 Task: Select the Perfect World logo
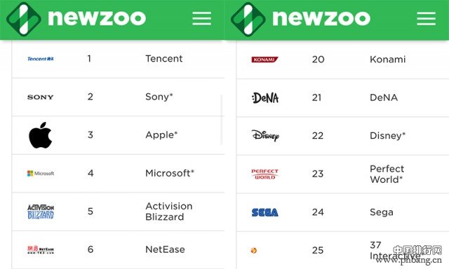tap(265, 174)
